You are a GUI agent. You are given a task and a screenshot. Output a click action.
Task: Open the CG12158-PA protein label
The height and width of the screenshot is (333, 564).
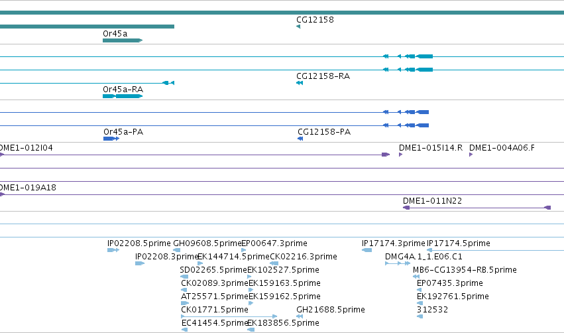(x=324, y=132)
